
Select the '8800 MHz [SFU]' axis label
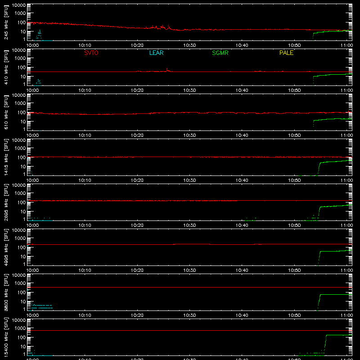click(6, 292)
